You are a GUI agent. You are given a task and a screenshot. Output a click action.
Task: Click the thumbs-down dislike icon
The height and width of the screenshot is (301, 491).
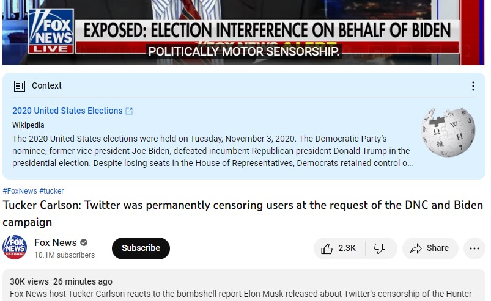point(380,248)
